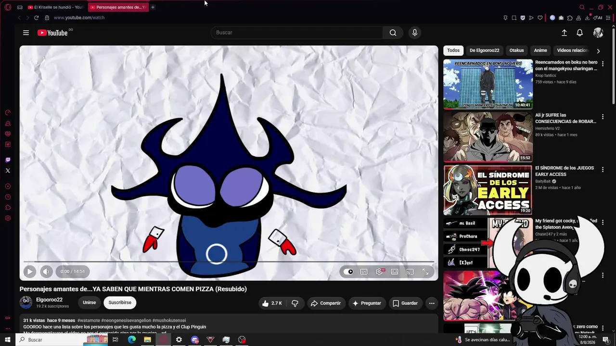Viewport: 616px width, 346px height.
Task: Open the notifications bell
Action: pyautogui.click(x=580, y=33)
